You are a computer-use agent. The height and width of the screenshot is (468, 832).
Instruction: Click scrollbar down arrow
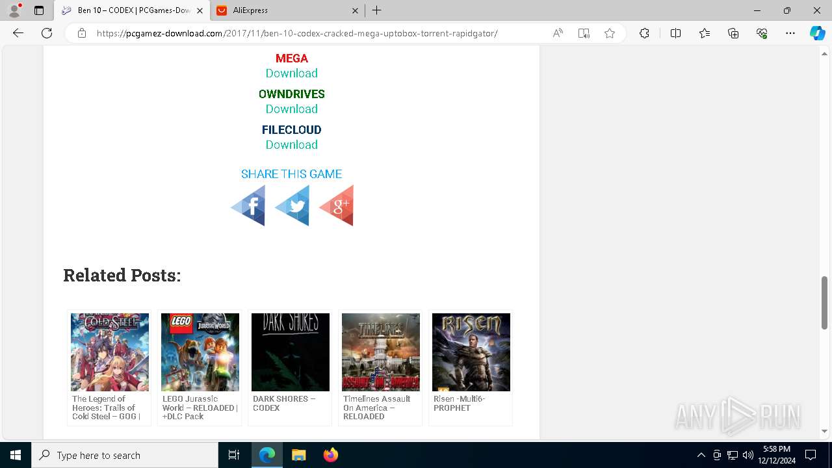825,431
